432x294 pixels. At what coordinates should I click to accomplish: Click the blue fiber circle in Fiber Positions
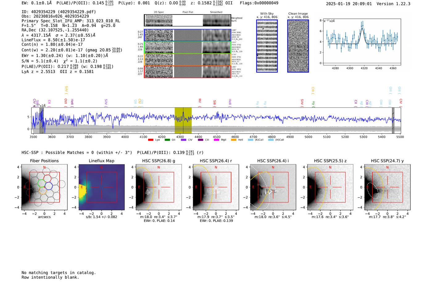coord(49,186)
